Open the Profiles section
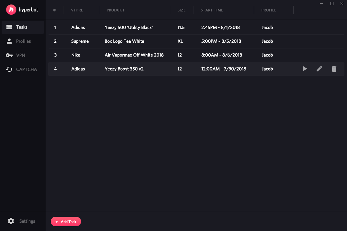Viewport: 347px width, 231px height. pos(23,41)
